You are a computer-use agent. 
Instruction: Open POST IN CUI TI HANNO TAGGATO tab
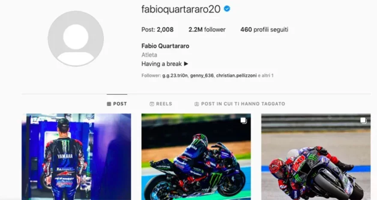click(240, 104)
